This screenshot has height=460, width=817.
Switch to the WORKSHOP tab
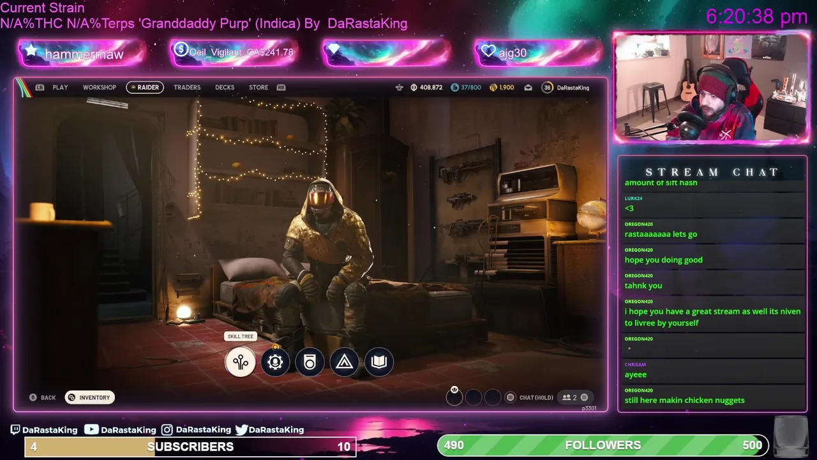[100, 88]
